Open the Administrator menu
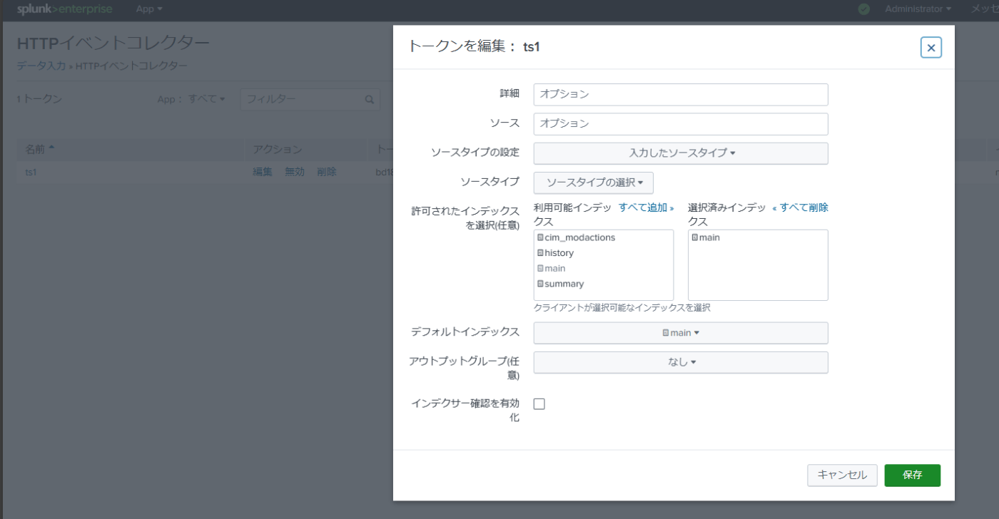Viewport: 999px width, 519px height. (918, 9)
